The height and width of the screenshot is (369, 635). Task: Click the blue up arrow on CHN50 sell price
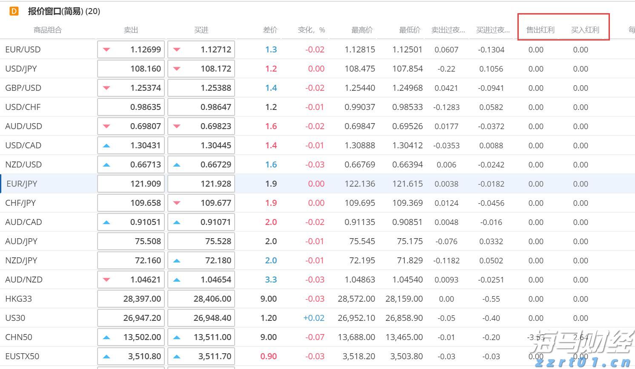click(107, 337)
